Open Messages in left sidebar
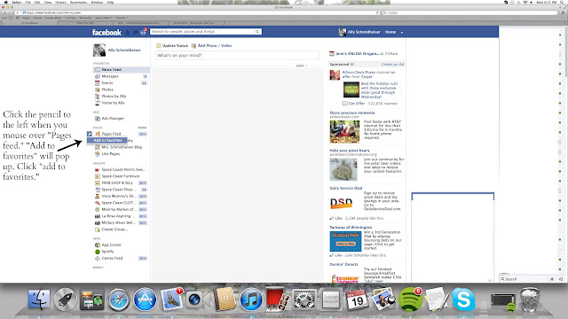The width and height of the screenshot is (568, 319). [110, 76]
